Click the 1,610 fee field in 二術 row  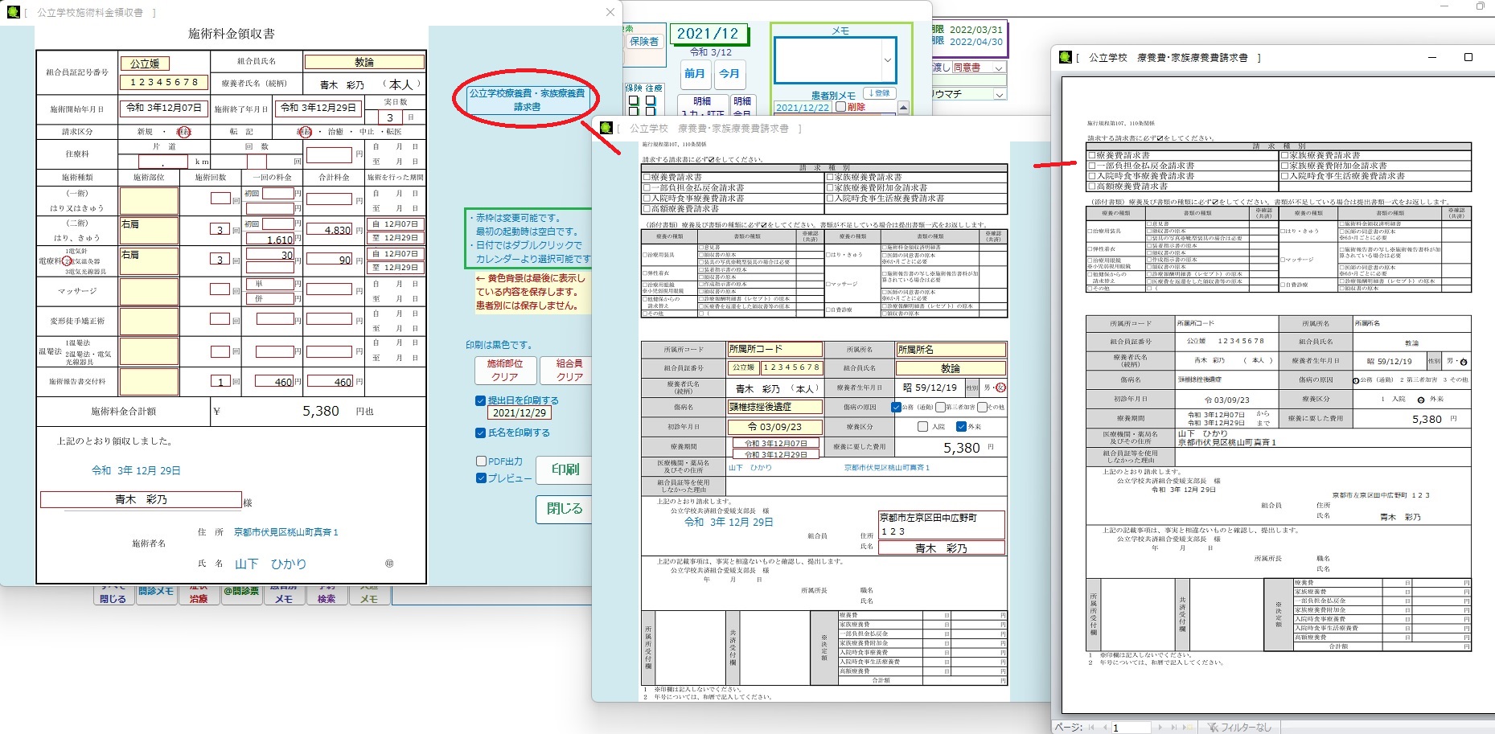270,239
